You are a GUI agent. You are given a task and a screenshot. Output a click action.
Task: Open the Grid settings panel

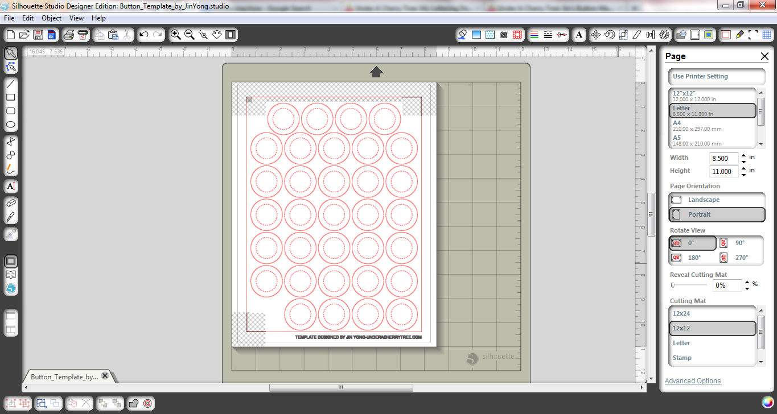[767, 35]
